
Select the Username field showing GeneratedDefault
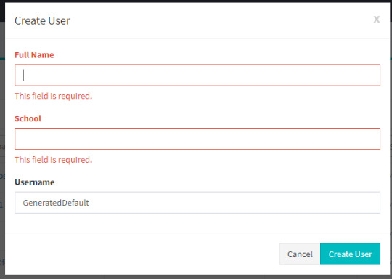pos(197,203)
